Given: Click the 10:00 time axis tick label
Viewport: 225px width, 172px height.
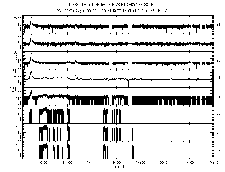Looking at the screenshot, I should click(43, 163).
